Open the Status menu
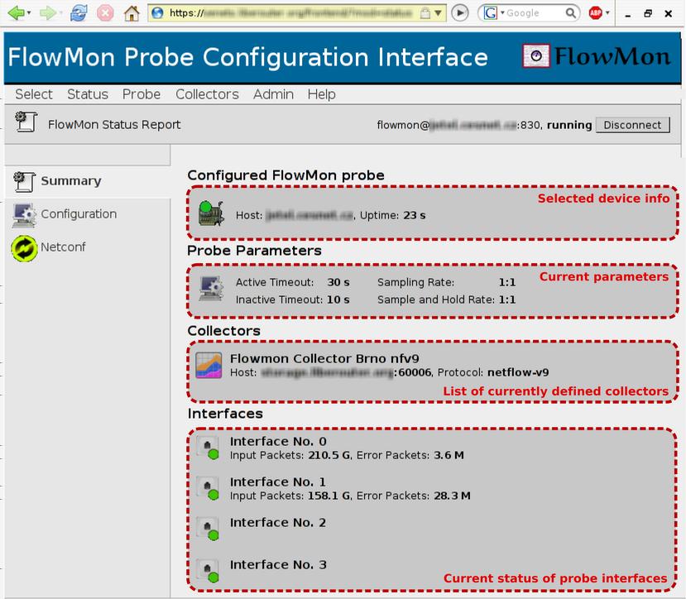 pyautogui.click(x=88, y=94)
